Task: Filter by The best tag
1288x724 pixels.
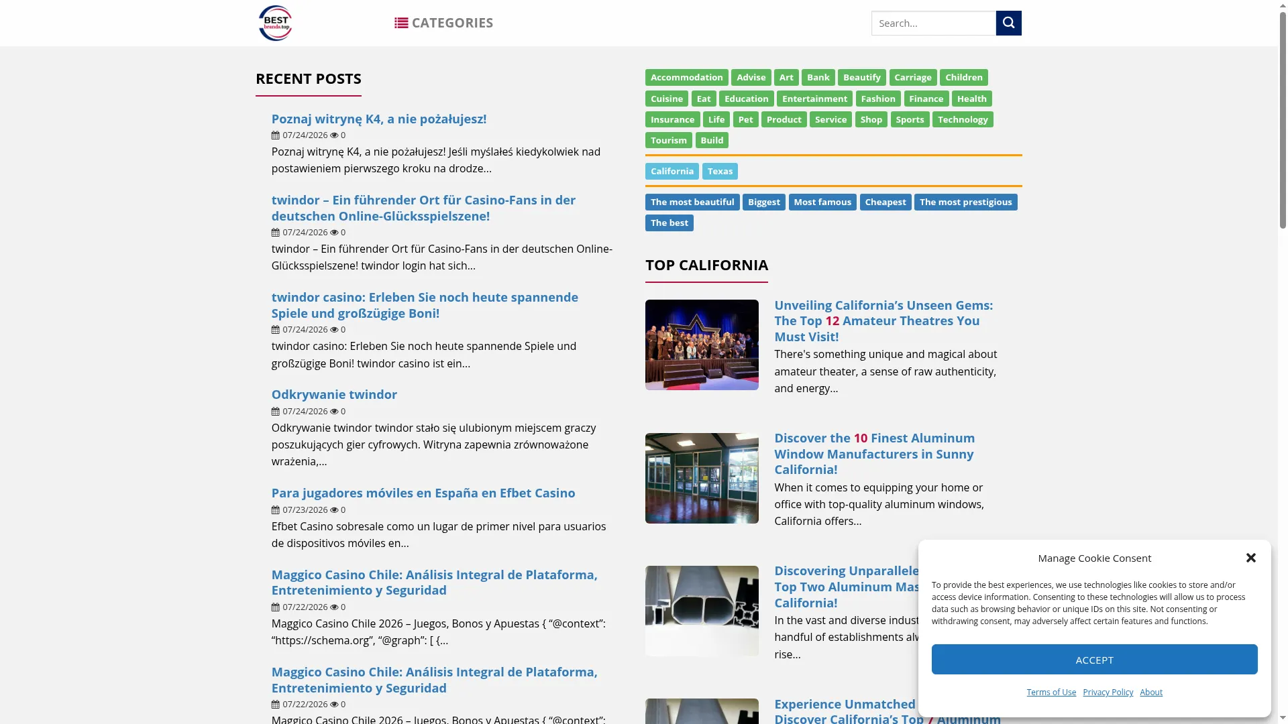Action: tap(669, 223)
